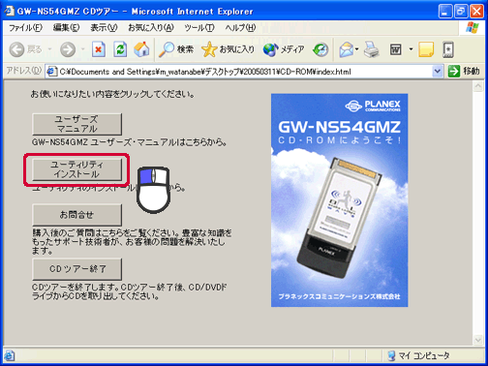Stop page loading with the red X icon
The height and width of the screenshot is (366, 488).
point(99,49)
